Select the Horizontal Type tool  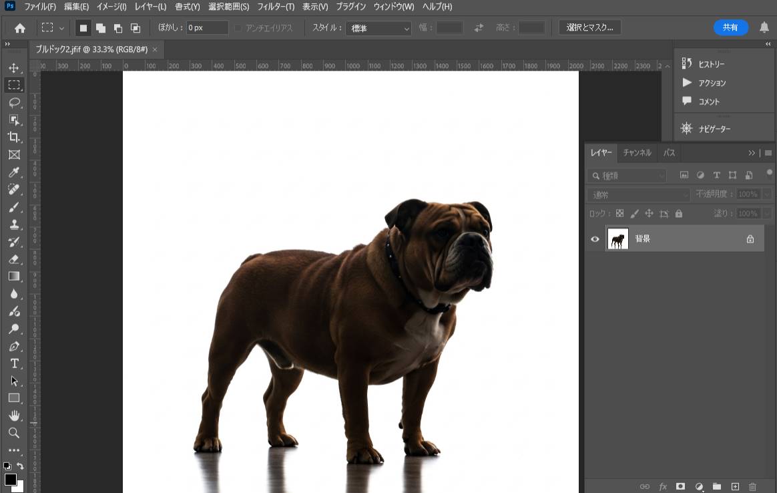[14, 363]
